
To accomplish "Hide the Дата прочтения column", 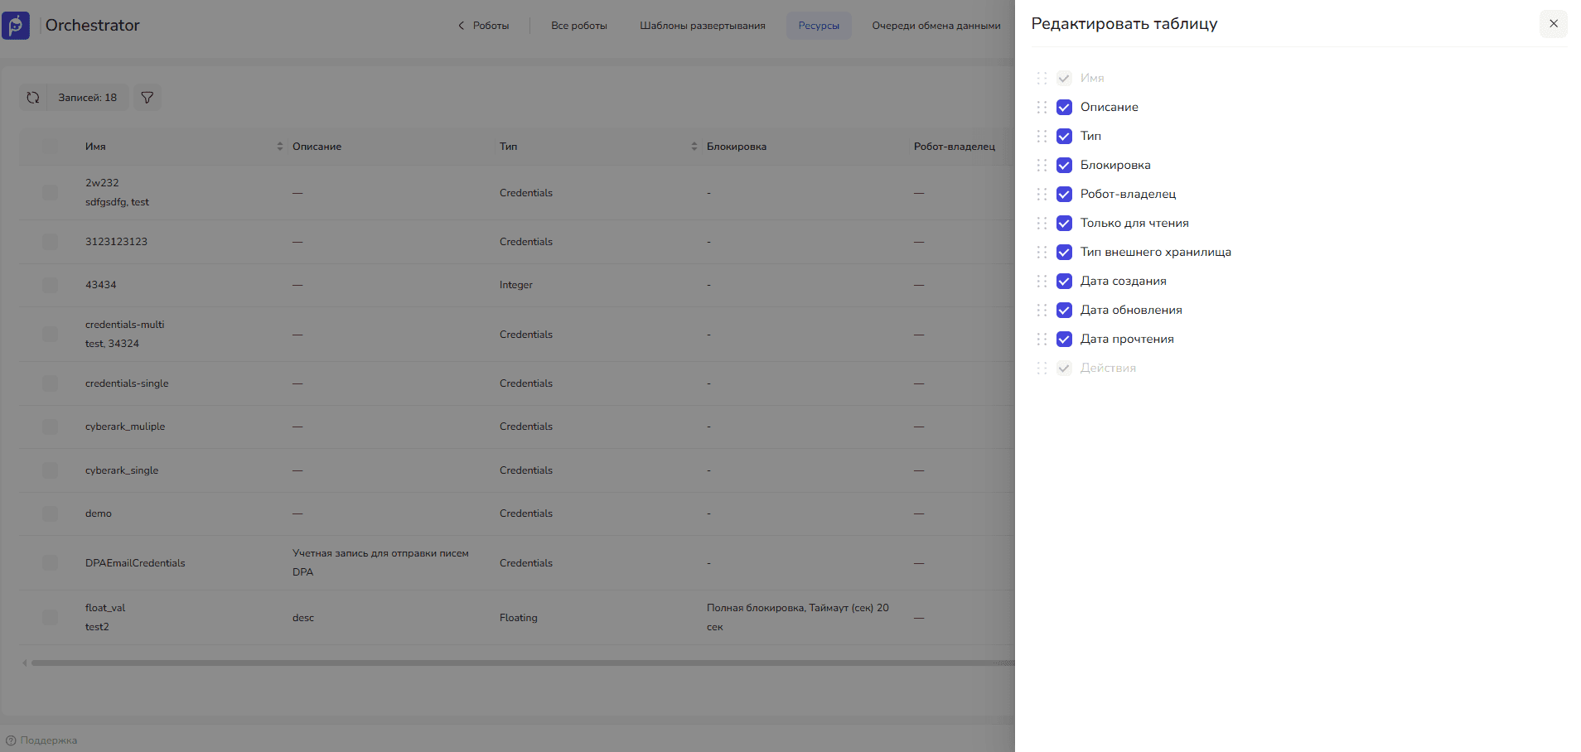I will (x=1064, y=340).
